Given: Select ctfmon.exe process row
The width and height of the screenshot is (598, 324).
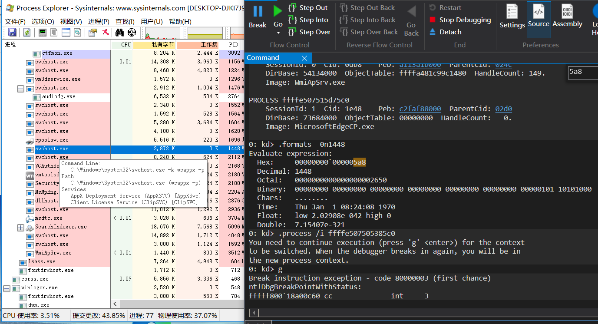Looking at the screenshot, I should (x=122, y=53).
